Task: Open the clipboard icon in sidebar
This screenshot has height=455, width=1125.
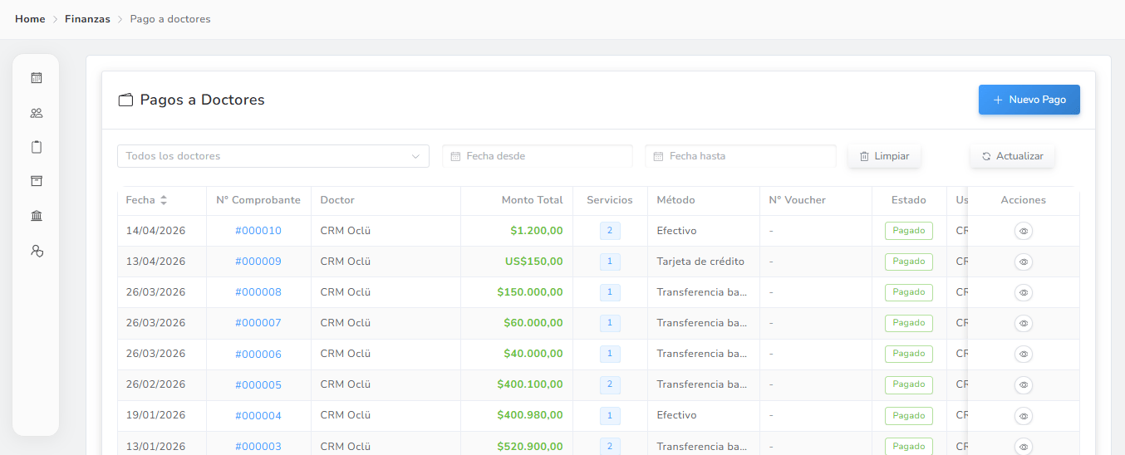Action: (36, 147)
